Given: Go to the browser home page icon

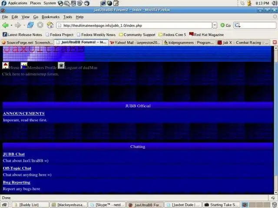Looking at the screenshot, I should click(x=50, y=25).
